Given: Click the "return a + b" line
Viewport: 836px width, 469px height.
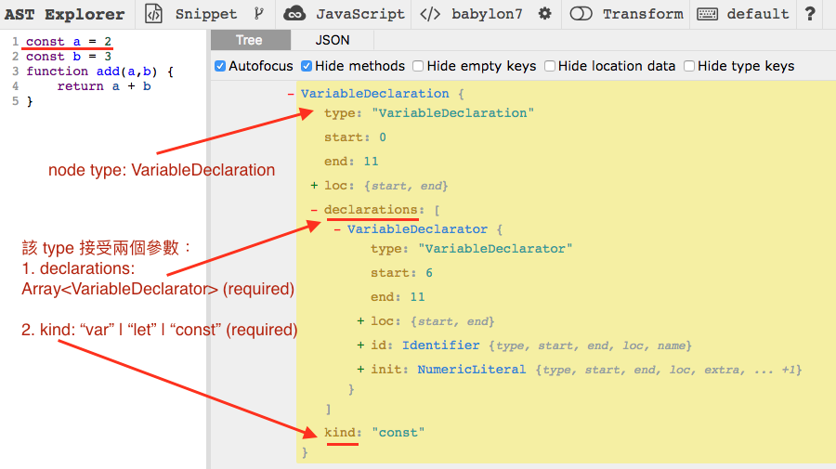Looking at the screenshot, I should point(104,86).
